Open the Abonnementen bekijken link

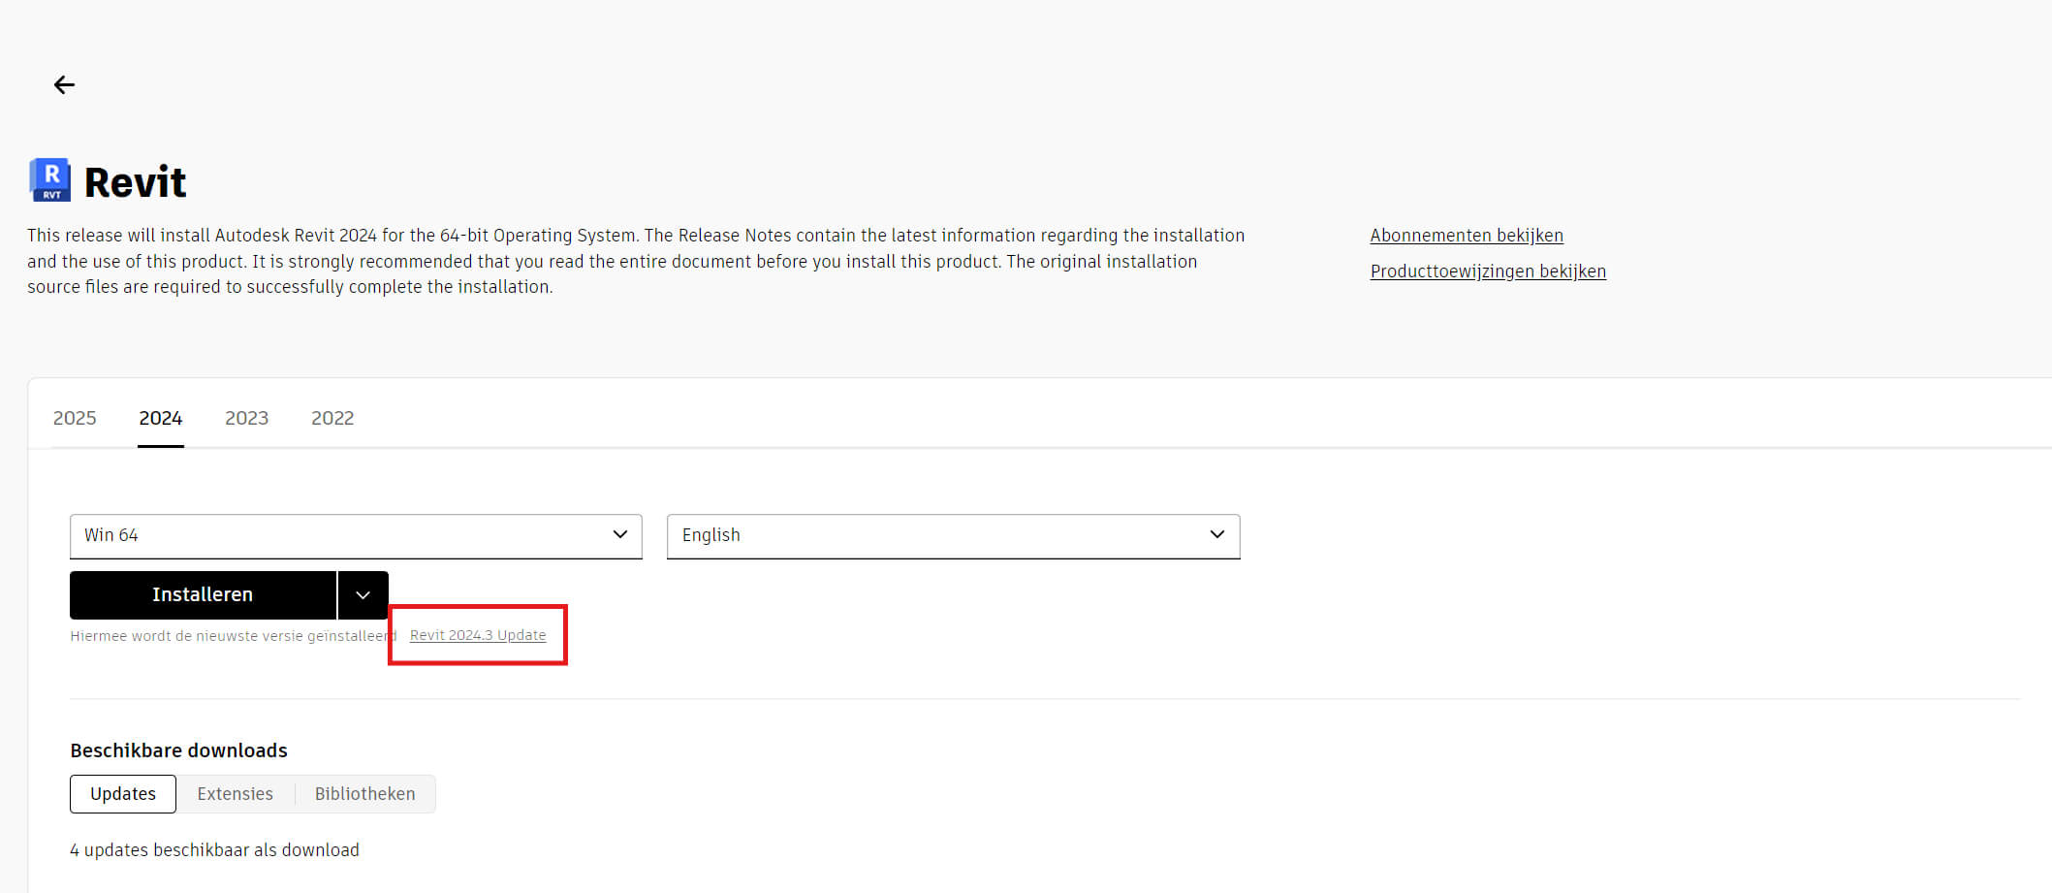pos(1466,236)
